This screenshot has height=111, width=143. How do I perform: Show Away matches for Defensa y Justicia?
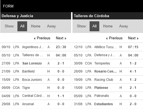coord(51,26)
